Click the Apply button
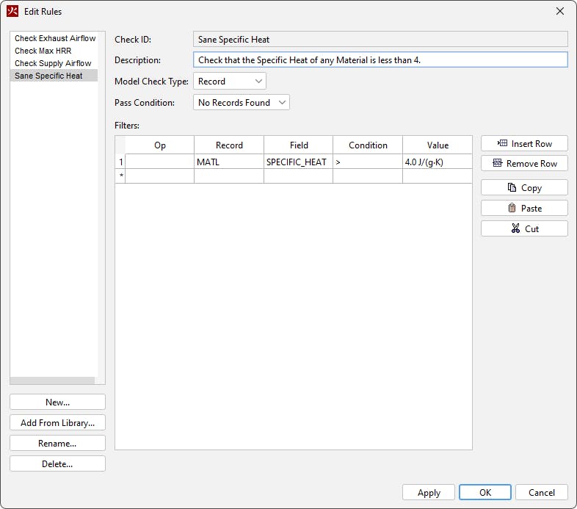Viewport: 577px width, 509px height. click(x=429, y=492)
